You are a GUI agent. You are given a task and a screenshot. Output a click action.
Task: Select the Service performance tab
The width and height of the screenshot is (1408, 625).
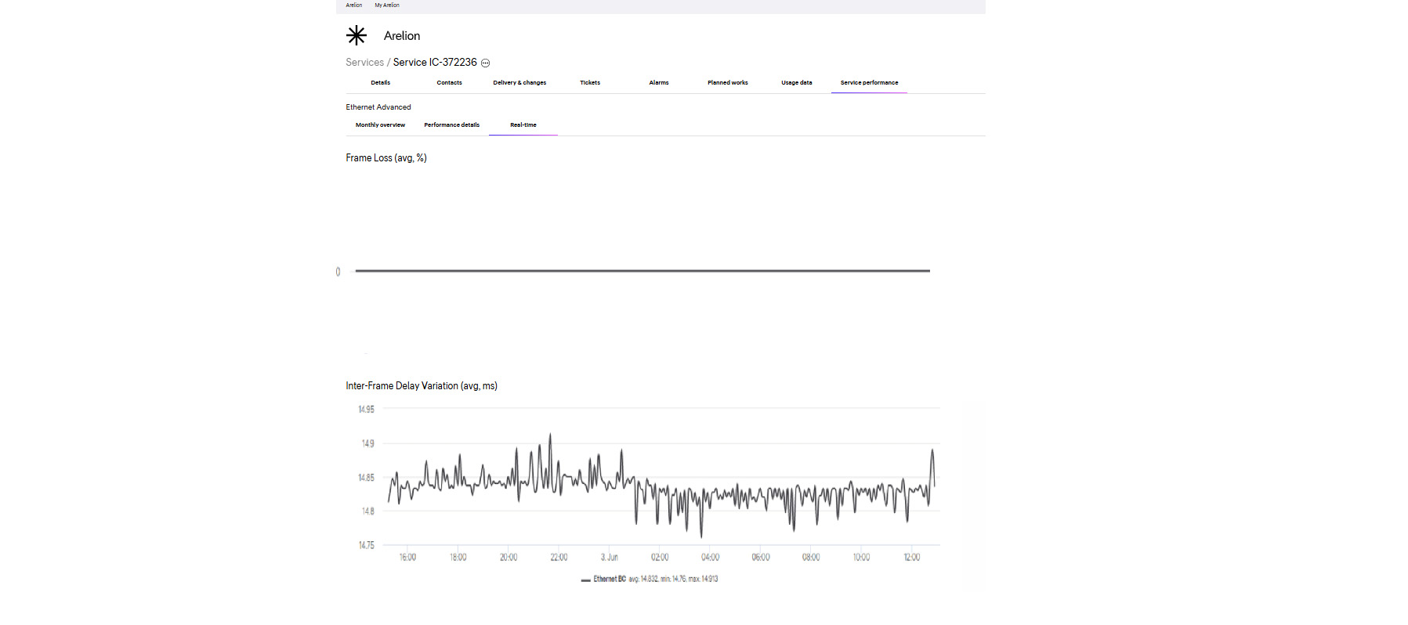(869, 83)
